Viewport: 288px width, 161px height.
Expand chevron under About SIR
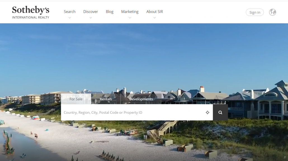pos(155,18)
